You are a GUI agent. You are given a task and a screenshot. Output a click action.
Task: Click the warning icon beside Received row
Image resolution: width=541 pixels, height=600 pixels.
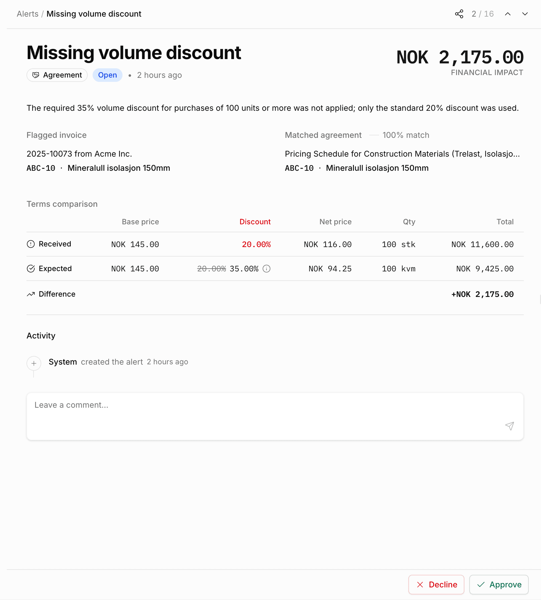pos(30,244)
